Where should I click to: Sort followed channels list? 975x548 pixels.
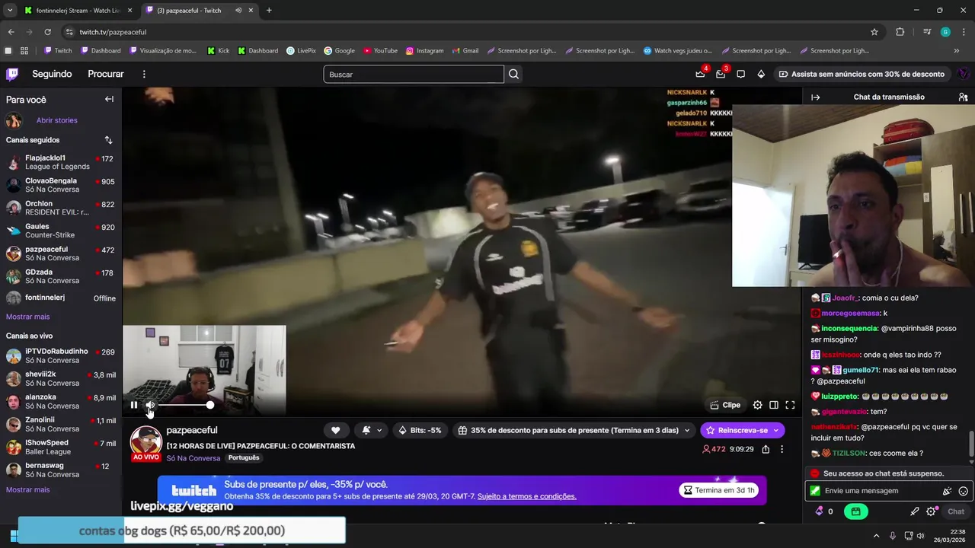coord(108,140)
